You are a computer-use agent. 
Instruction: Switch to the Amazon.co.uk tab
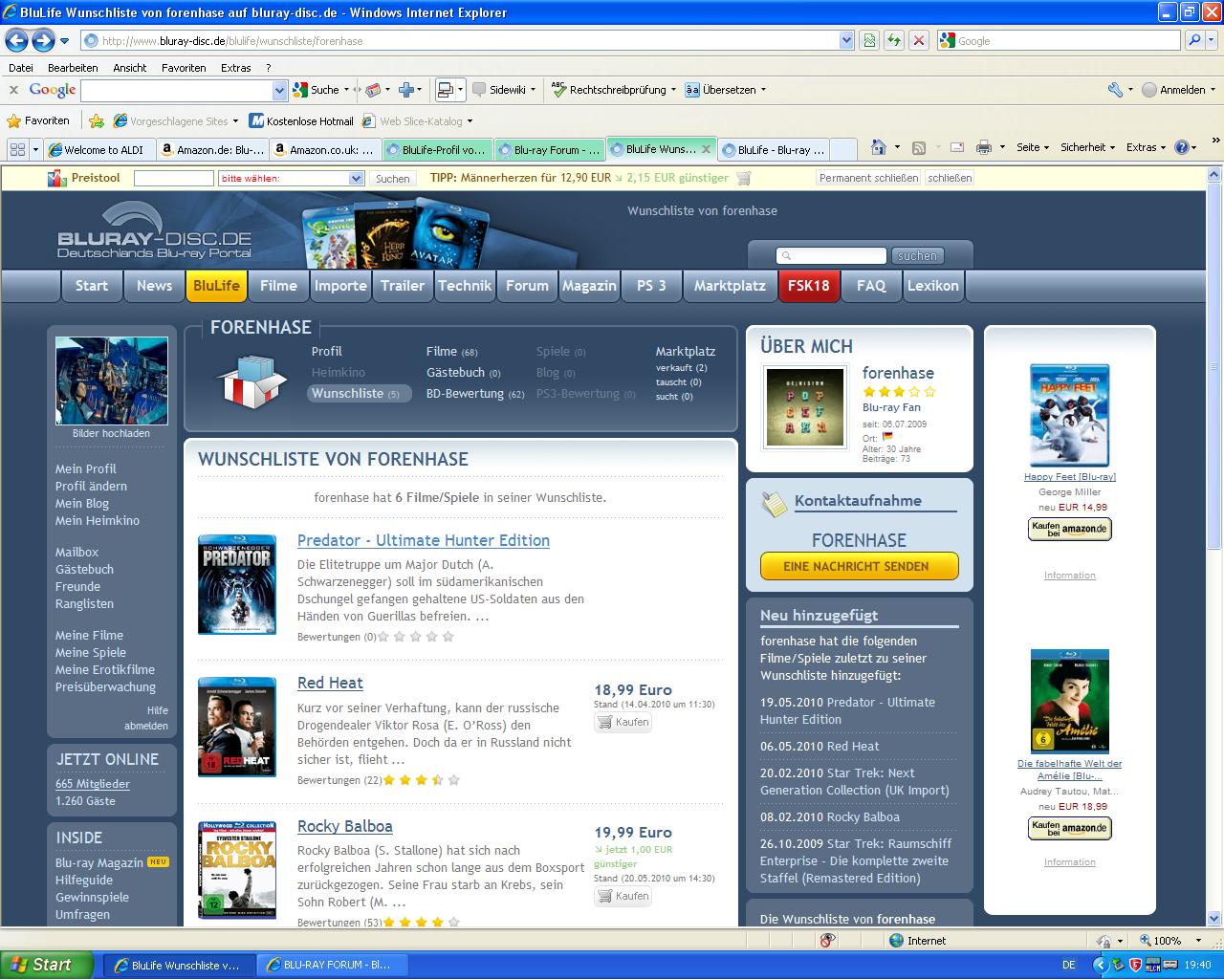click(x=324, y=150)
